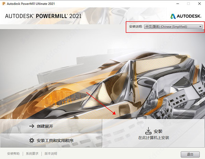Open the 中文(简体) language combo box
Viewport: 205px width, 159px height.
(171, 26)
